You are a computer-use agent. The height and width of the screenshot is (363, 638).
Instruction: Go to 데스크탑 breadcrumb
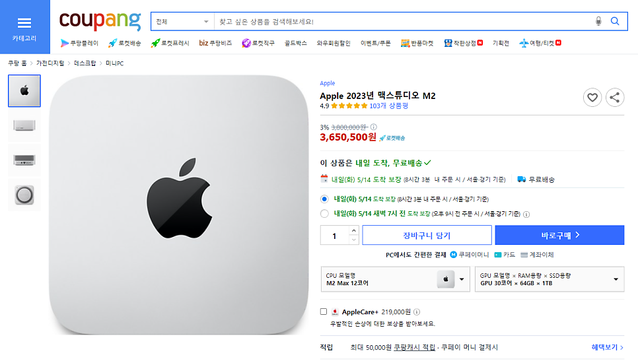pos(85,63)
